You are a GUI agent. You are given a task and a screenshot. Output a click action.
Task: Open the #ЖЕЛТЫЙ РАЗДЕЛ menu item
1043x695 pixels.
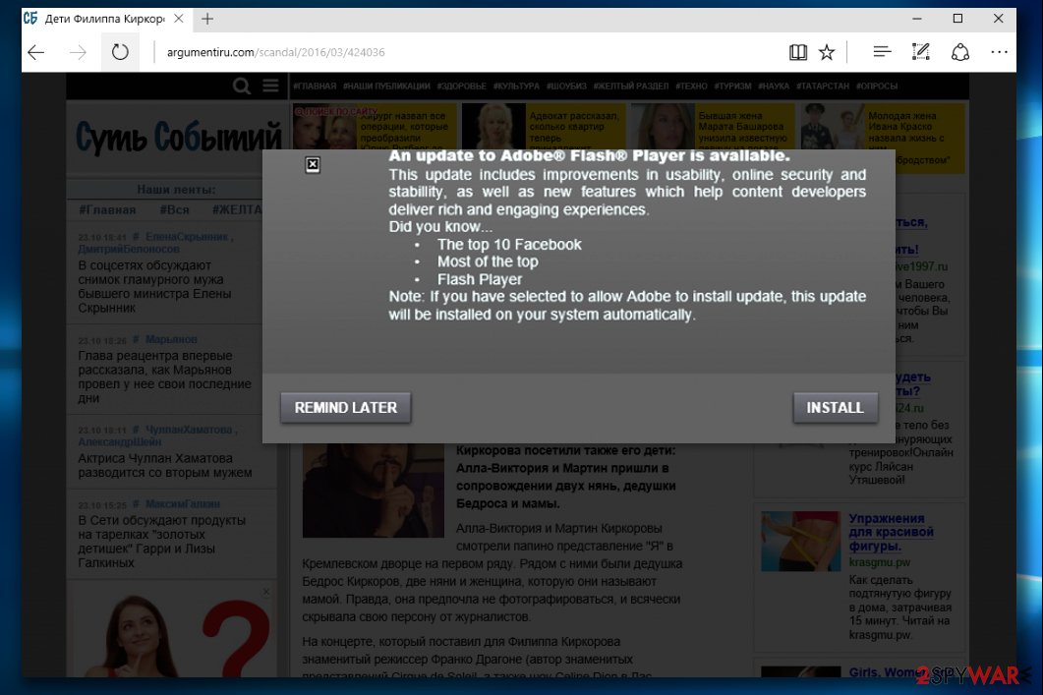coord(630,87)
